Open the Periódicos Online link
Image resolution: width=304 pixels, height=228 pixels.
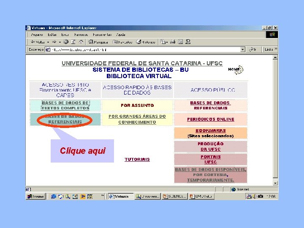tap(211, 119)
